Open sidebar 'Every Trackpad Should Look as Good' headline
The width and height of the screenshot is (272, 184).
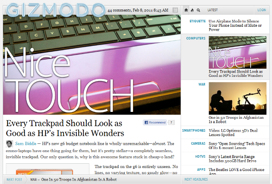tap(236, 73)
